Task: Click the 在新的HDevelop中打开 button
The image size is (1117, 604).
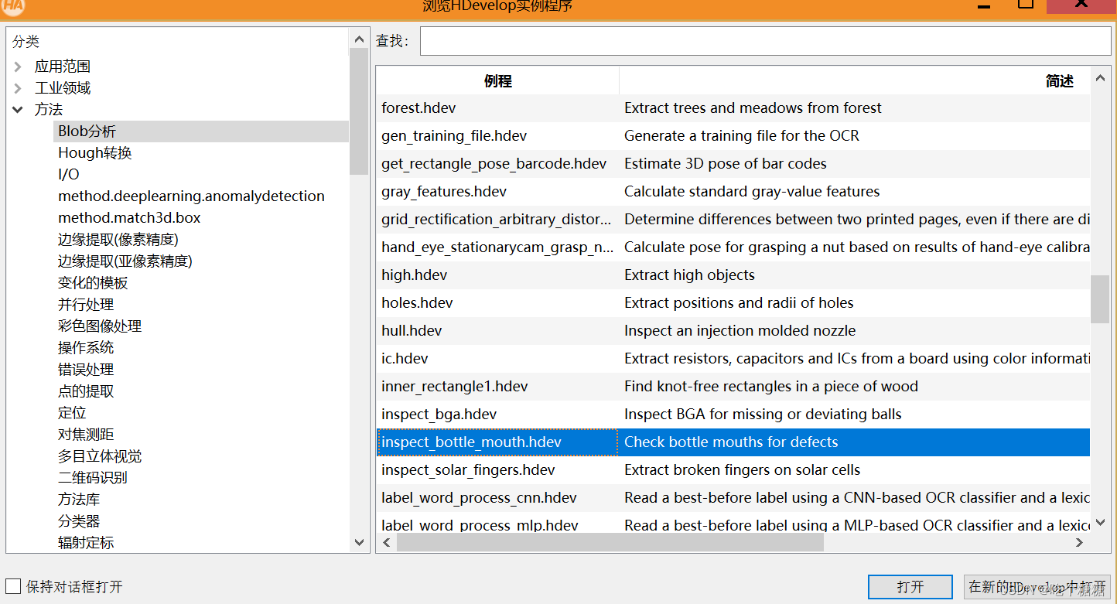Action: click(1037, 587)
